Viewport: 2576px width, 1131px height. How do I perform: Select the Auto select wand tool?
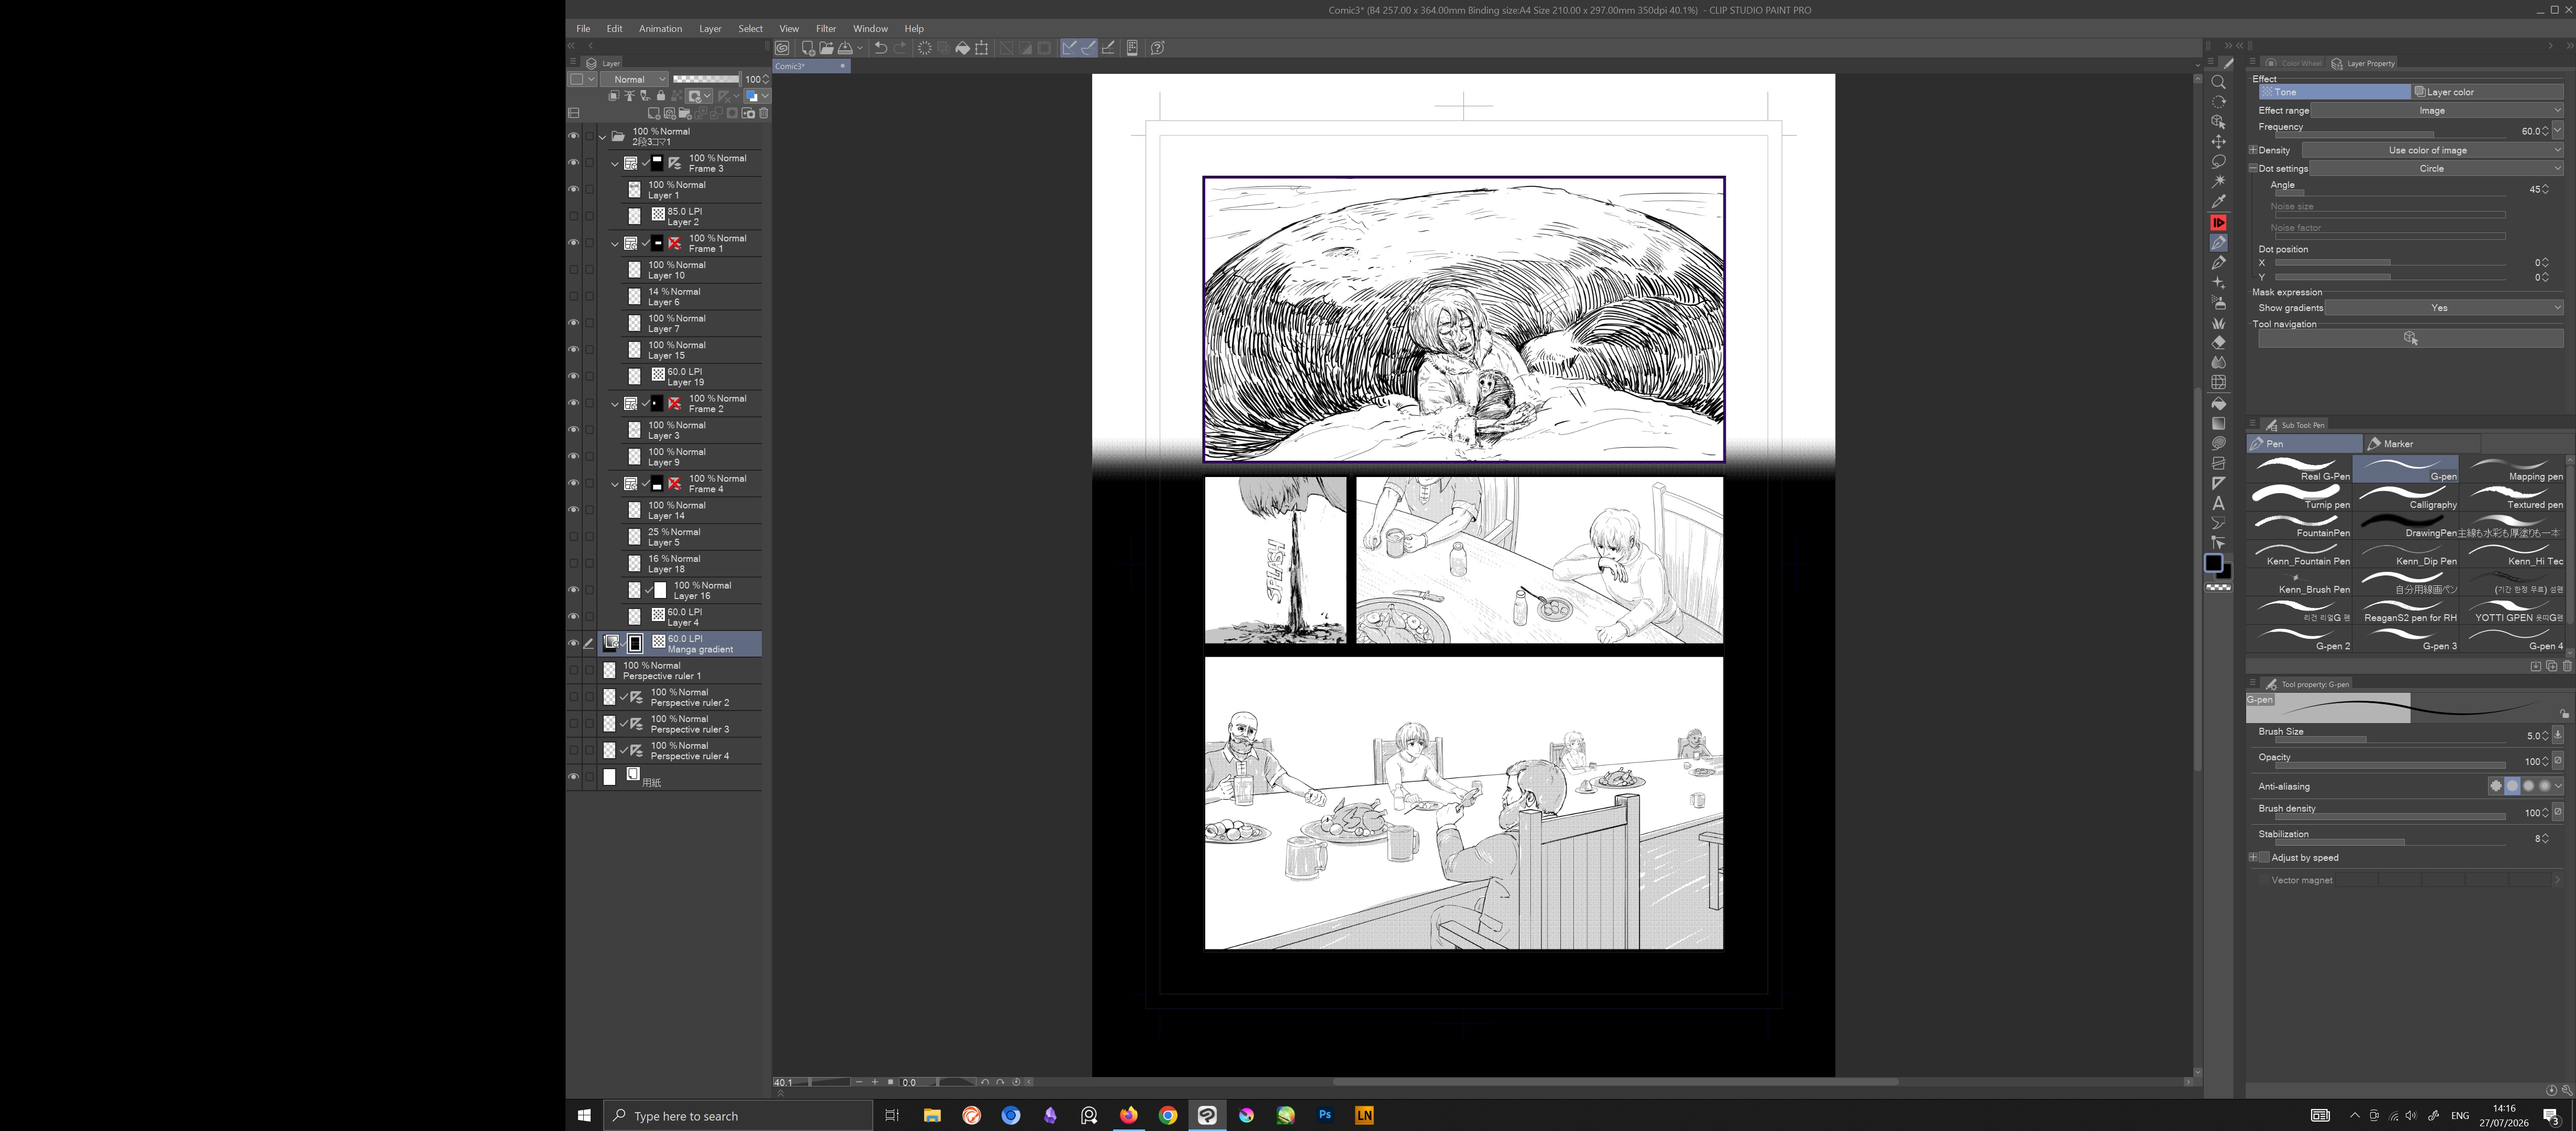click(2218, 182)
